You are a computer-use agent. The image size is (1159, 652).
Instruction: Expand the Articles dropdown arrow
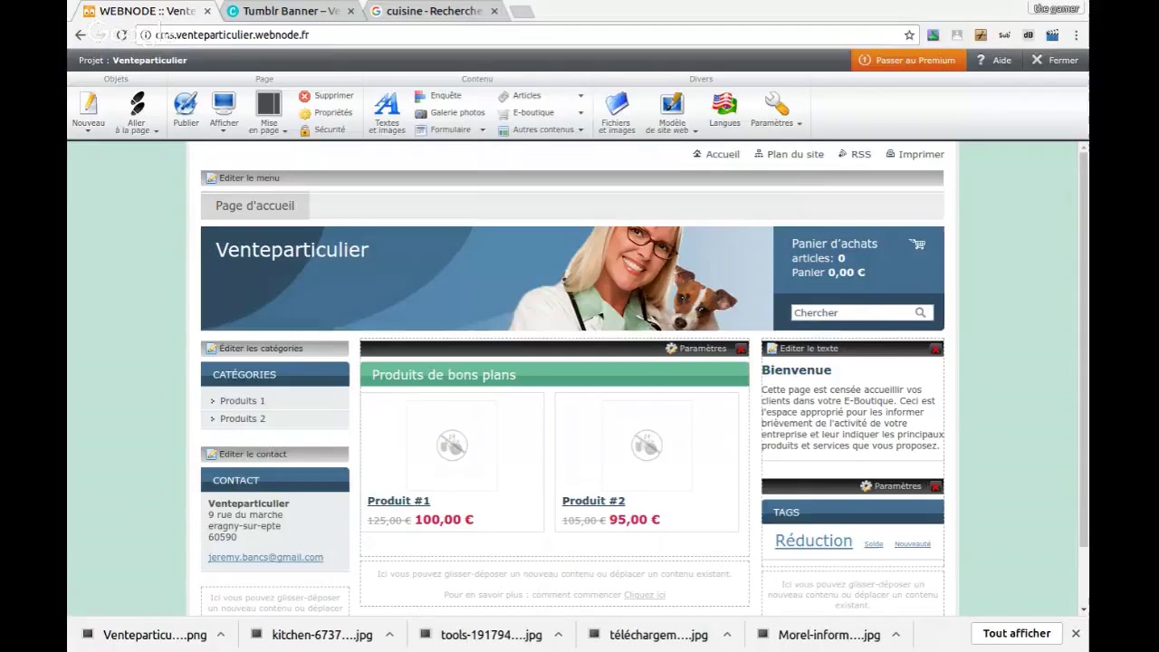coord(580,96)
